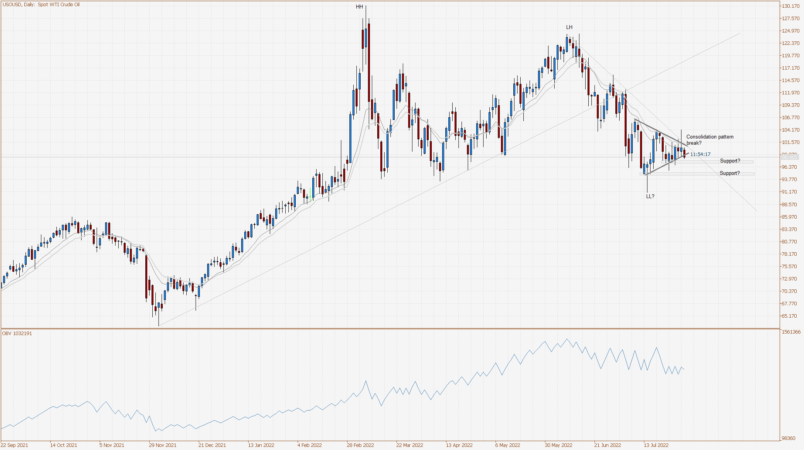This screenshot has height=450, width=804.
Task: Click the 106.770 price axis label
Action: point(790,117)
